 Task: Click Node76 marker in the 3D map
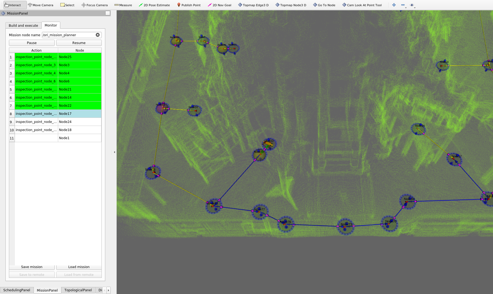coord(286,224)
